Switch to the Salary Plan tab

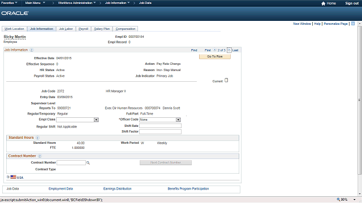pos(102,29)
